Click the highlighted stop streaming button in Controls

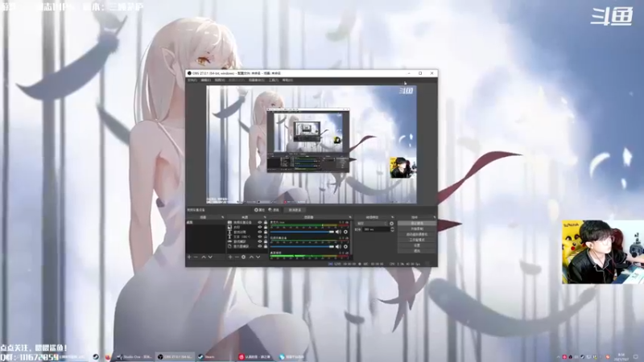[x=417, y=224]
